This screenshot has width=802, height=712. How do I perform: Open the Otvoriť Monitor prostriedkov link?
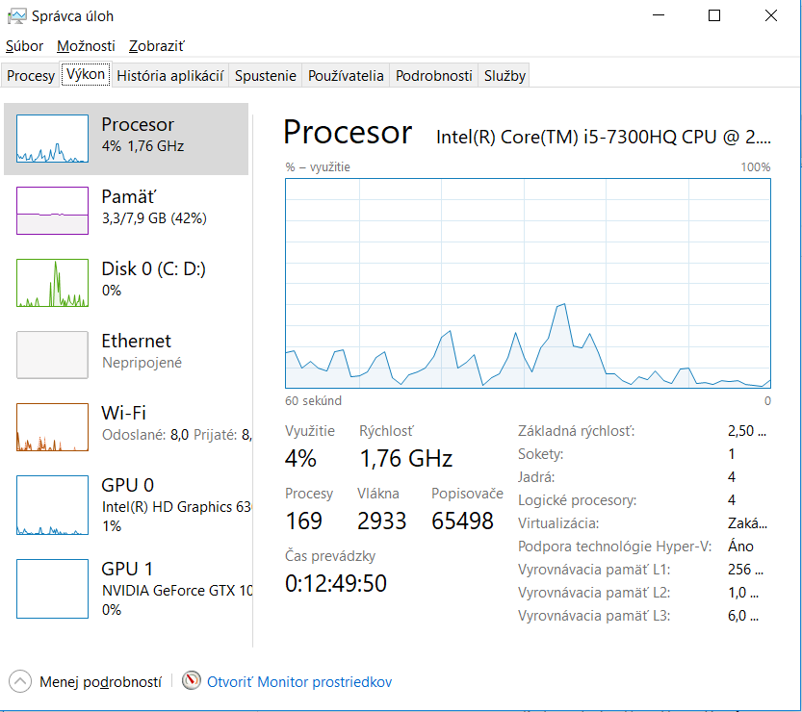[299, 681]
